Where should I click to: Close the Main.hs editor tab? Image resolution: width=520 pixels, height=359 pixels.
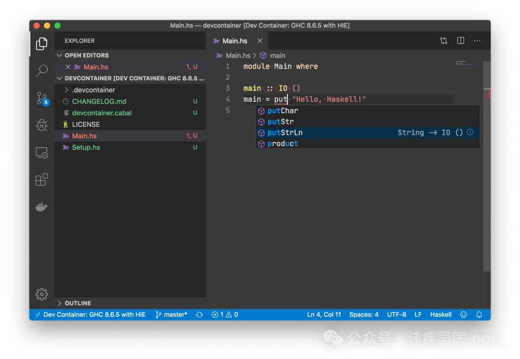260,41
